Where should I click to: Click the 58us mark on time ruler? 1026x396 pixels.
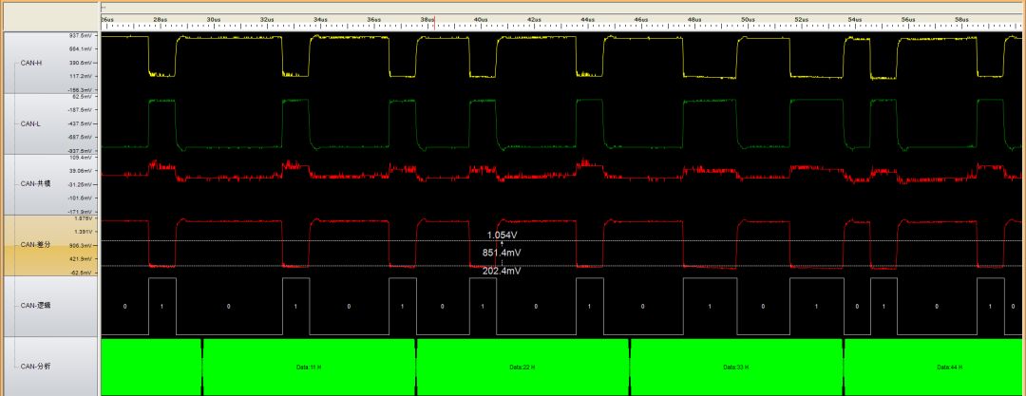(x=961, y=20)
